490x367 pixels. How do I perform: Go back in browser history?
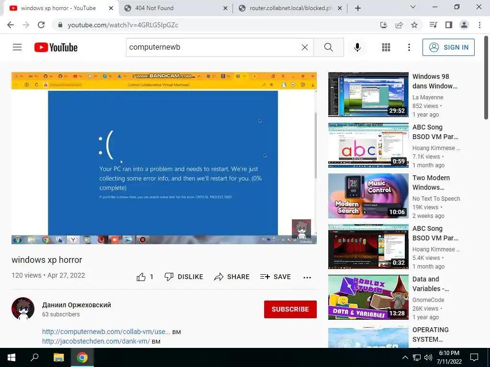(x=11, y=25)
